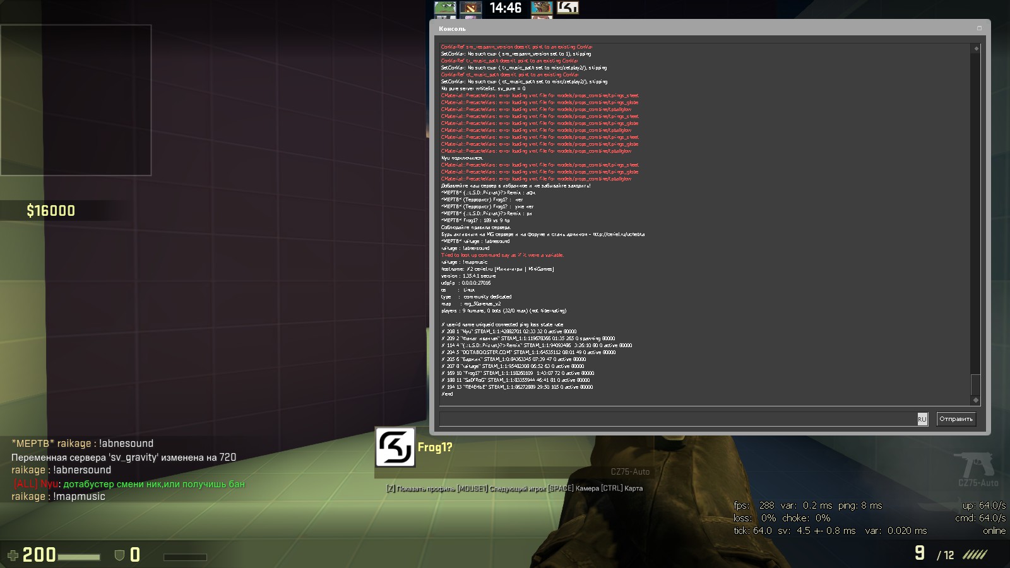Click the Консоль window title bar
This screenshot has width=1010, height=568.
(694, 28)
